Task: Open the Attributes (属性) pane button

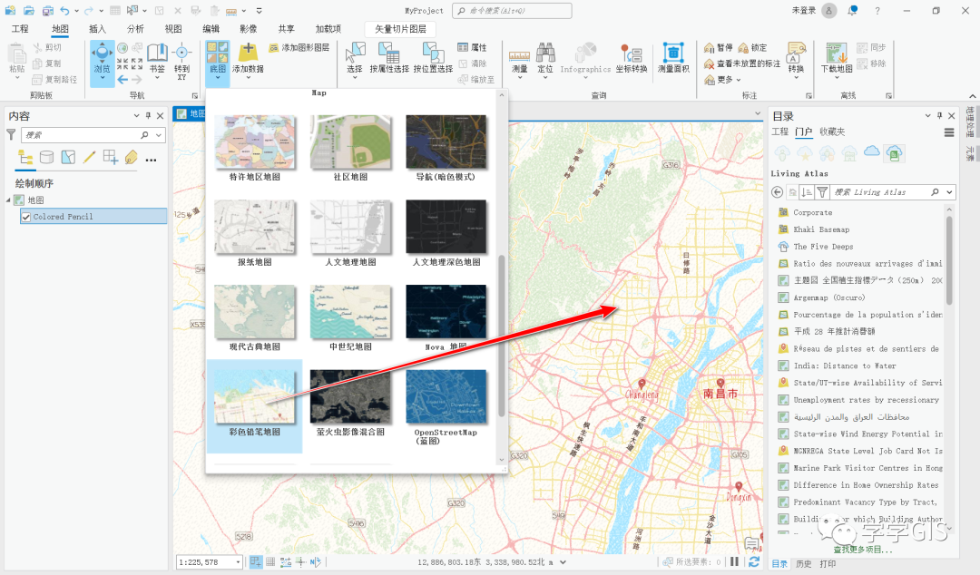Action: coord(472,47)
